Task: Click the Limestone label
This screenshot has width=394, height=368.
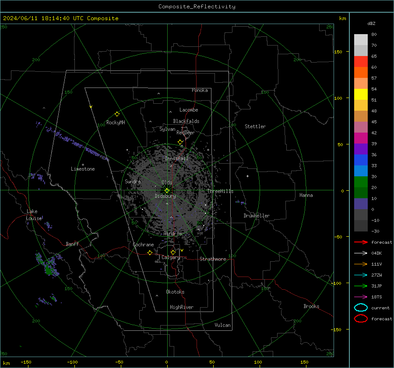Action: click(x=83, y=169)
